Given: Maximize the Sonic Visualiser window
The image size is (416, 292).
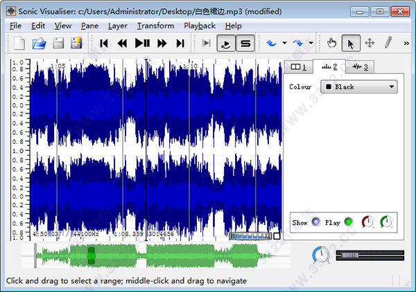Looking at the screenshot, I should click(380, 11).
